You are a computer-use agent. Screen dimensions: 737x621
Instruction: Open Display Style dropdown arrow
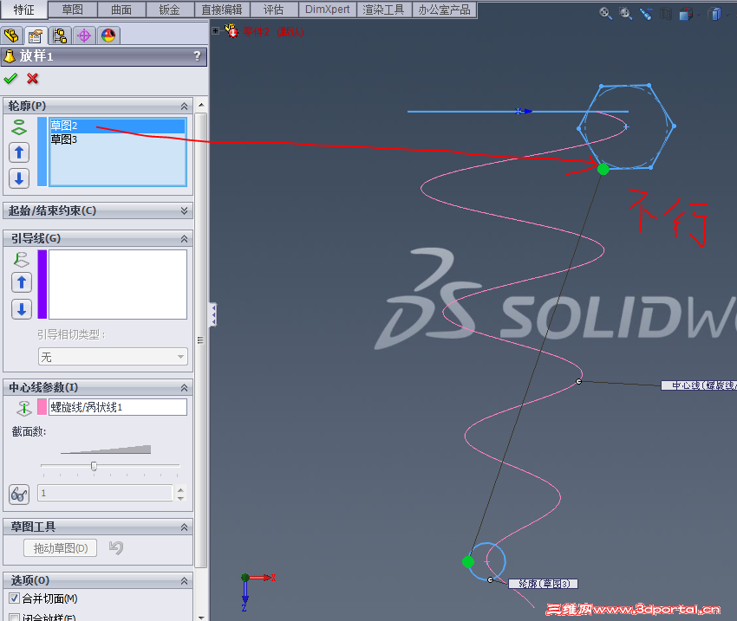(x=727, y=15)
